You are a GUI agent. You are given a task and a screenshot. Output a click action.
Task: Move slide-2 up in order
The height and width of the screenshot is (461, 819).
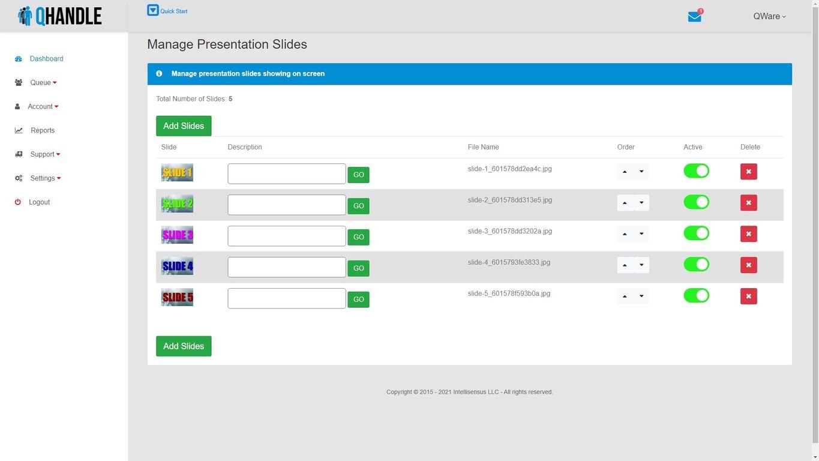tap(625, 203)
